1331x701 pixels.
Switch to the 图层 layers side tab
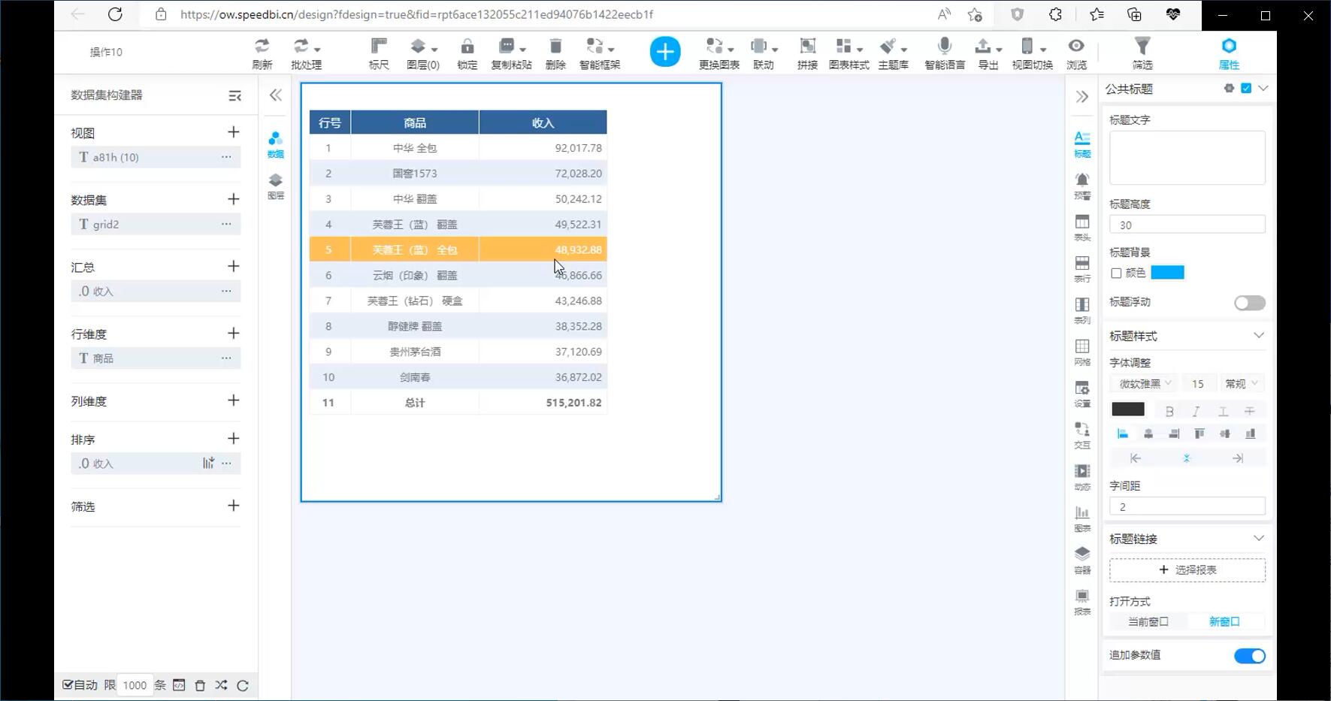click(x=276, y=186)
